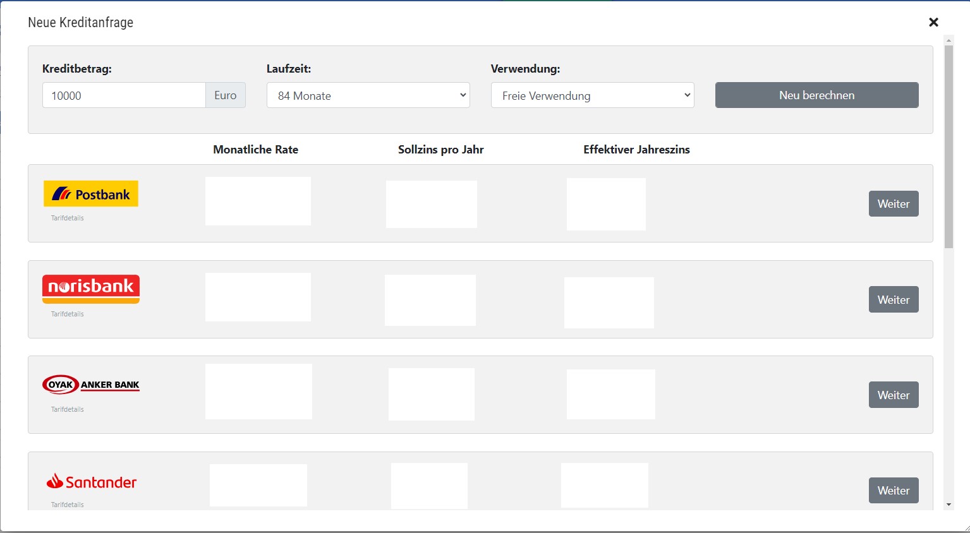Click the scrollbar up arrow
The image size is (970, 533).
point(949,40)
